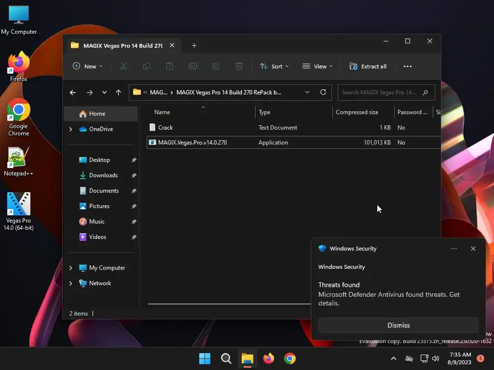The height and width of the screenshot is (370, 494).
Task: Click MAG... breadcrumb in address bar
Action: [x=158, y=92]
